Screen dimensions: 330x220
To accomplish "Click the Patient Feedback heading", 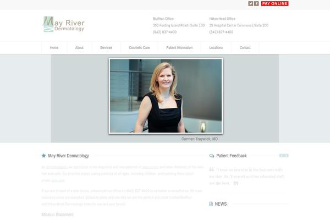I will point(232,156).
